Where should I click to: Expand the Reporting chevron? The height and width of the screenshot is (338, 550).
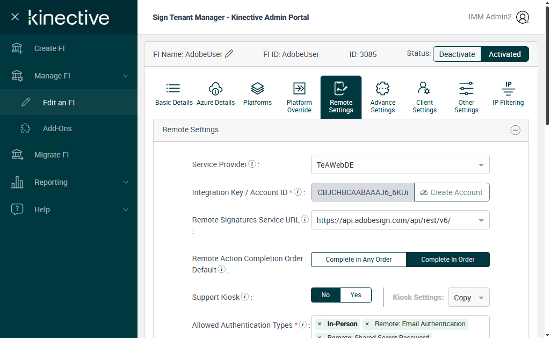tap(126, 182)
